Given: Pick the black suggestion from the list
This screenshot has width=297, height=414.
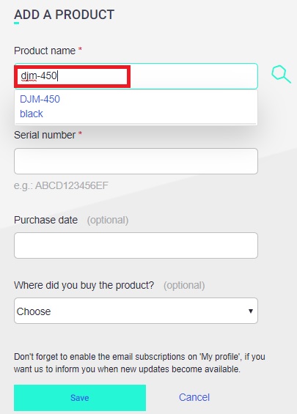Looking at the screenshot, I should coord(32,114).
